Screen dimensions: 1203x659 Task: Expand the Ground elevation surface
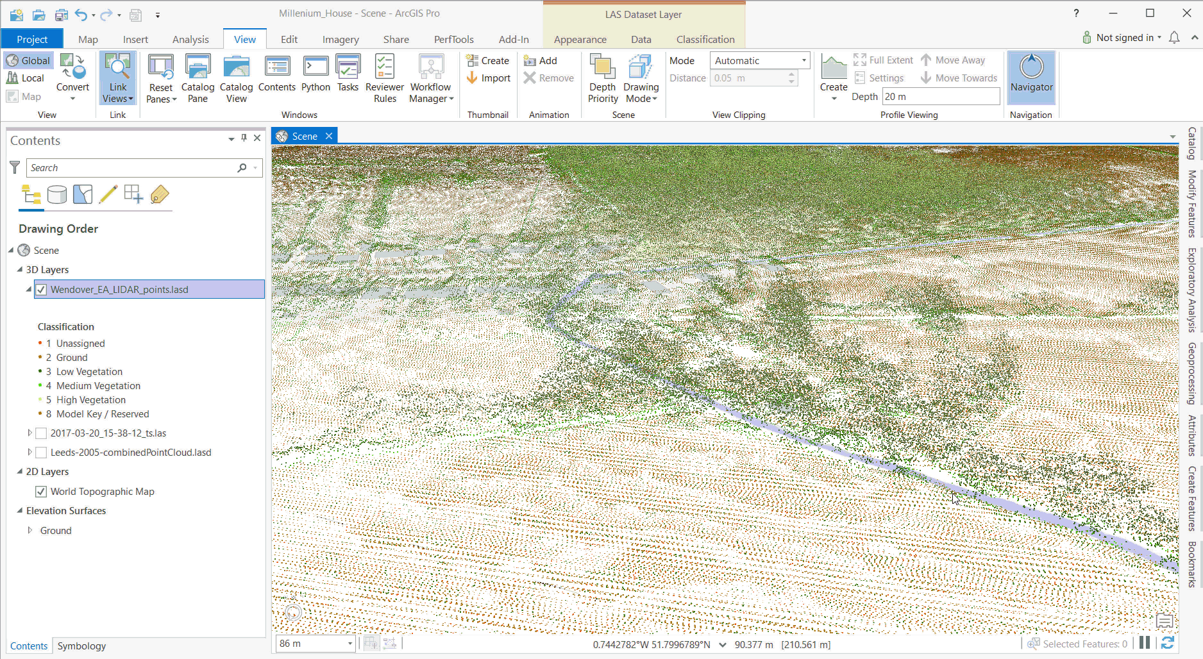pyautogui.click(x=29, y=530)
